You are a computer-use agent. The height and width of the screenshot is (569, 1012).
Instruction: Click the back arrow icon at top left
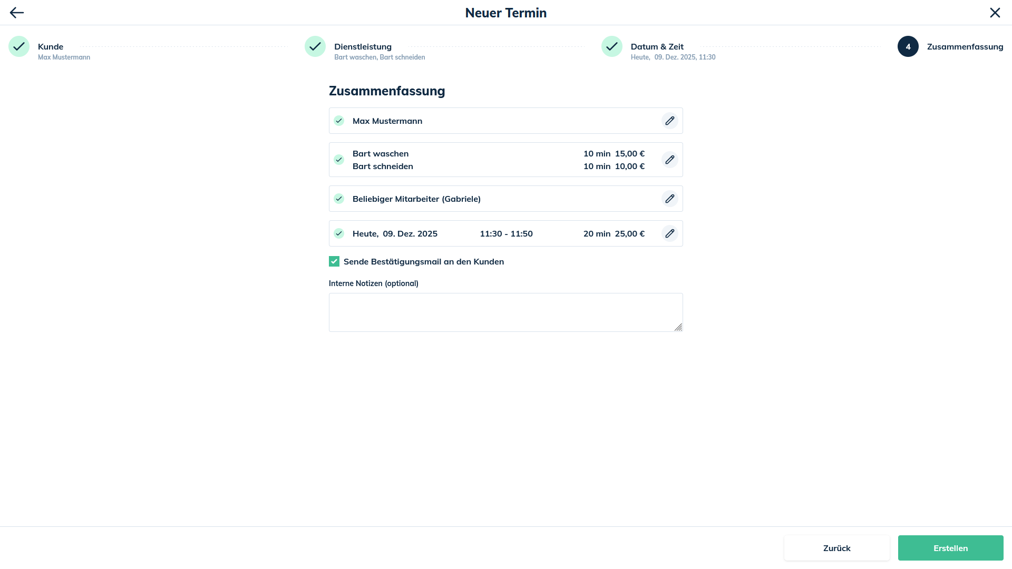(17, 13)
